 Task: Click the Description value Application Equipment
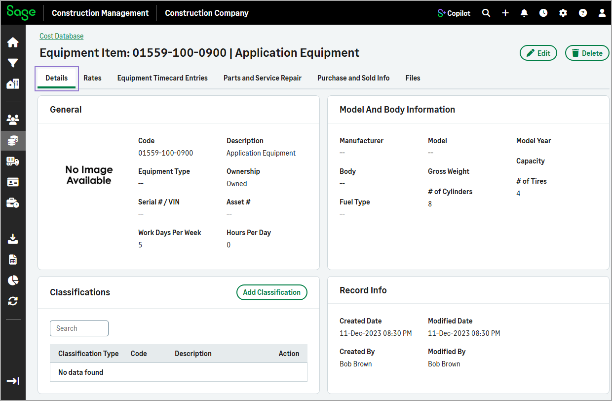click(261, 153)
